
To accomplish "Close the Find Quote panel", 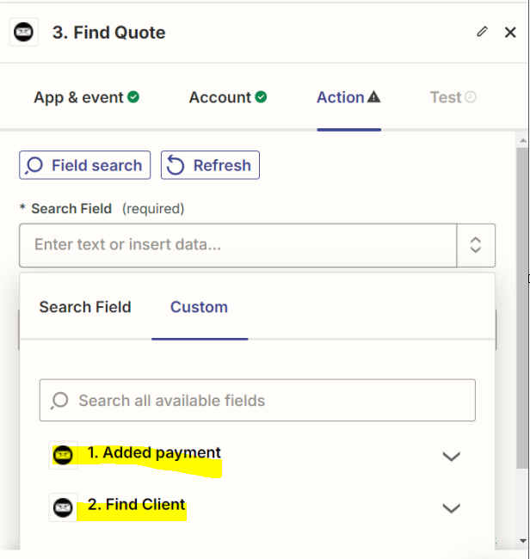I will coord(510,32).
